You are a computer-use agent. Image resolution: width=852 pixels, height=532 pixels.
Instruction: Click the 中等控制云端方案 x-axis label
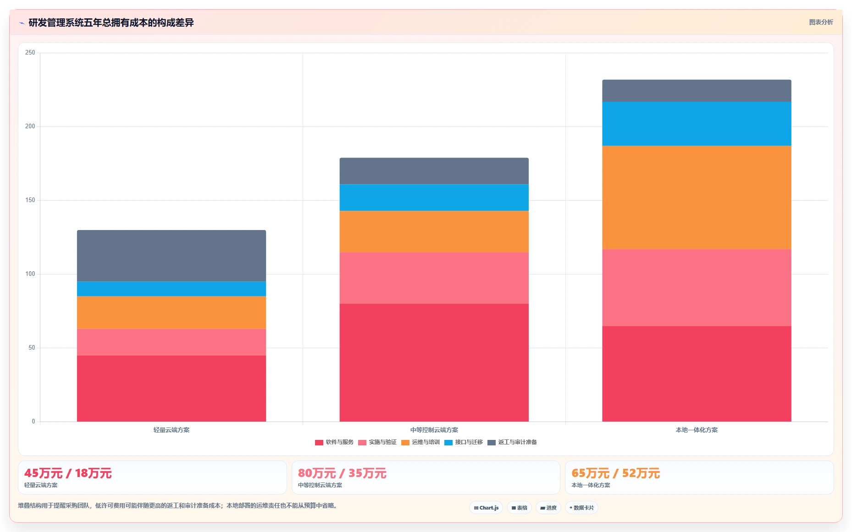pos(434,430)
